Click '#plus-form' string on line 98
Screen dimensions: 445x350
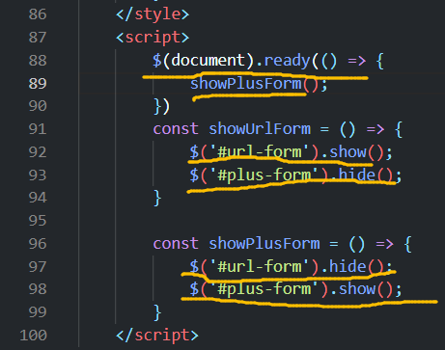264,289
